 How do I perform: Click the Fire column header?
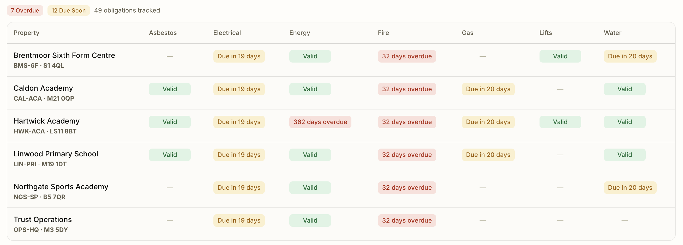(x=384, y=33)
